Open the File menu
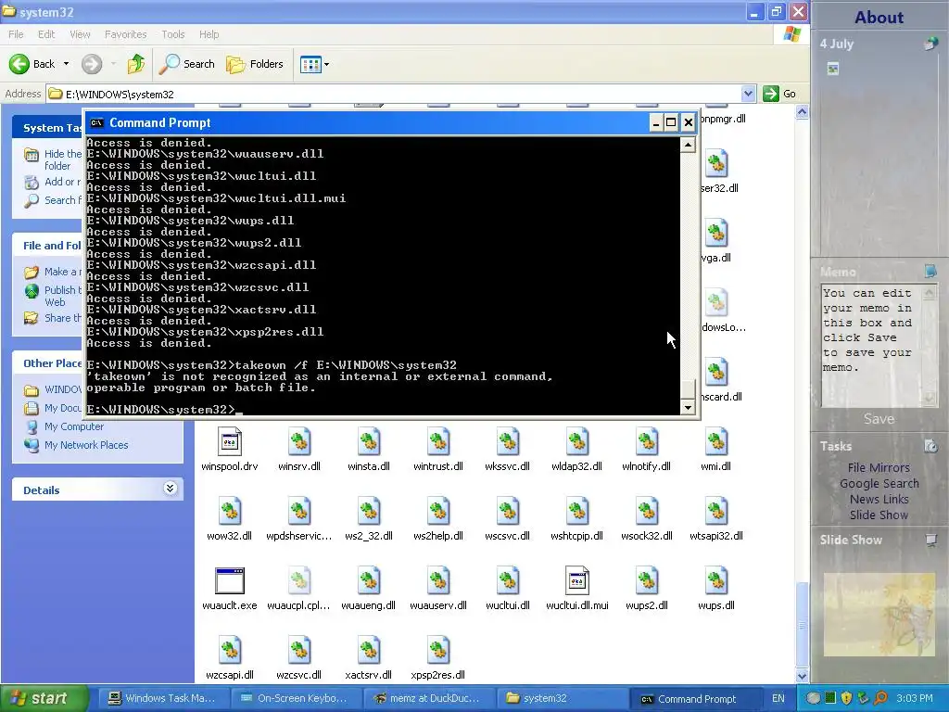Image resolution: width=949 pixels, height=712 pixels. pos(16,34)
